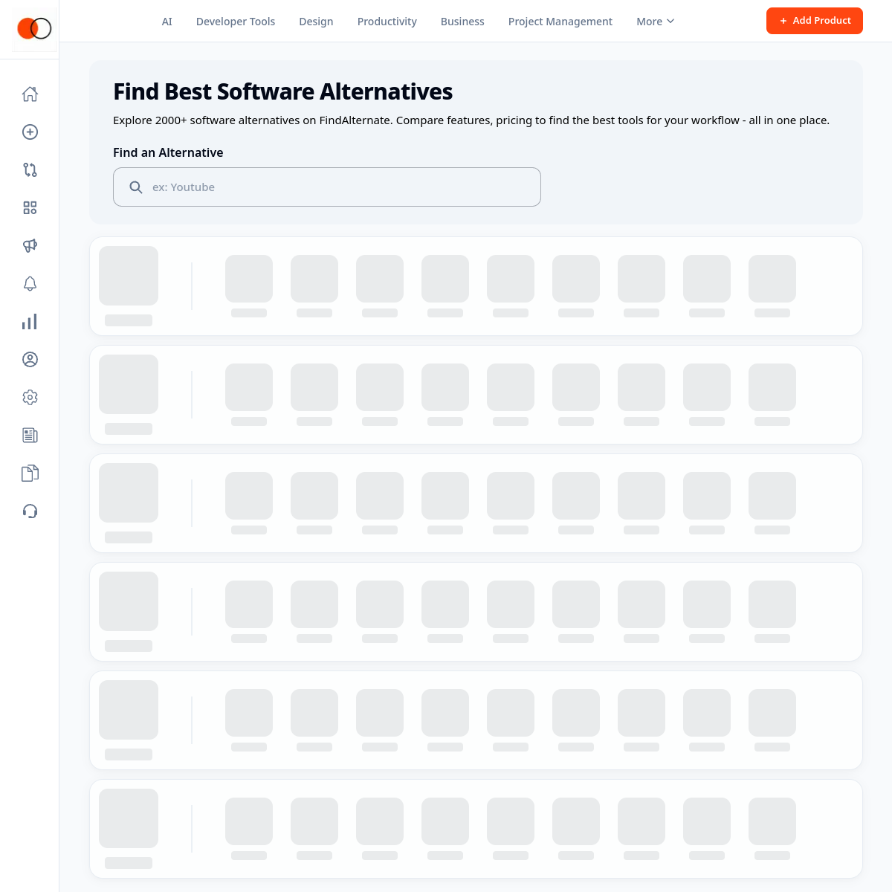Viewport: 892px width, 892px height.
Task: Expand the More dropdown menu
Action: pyautogui.click(x=656, y=22)
